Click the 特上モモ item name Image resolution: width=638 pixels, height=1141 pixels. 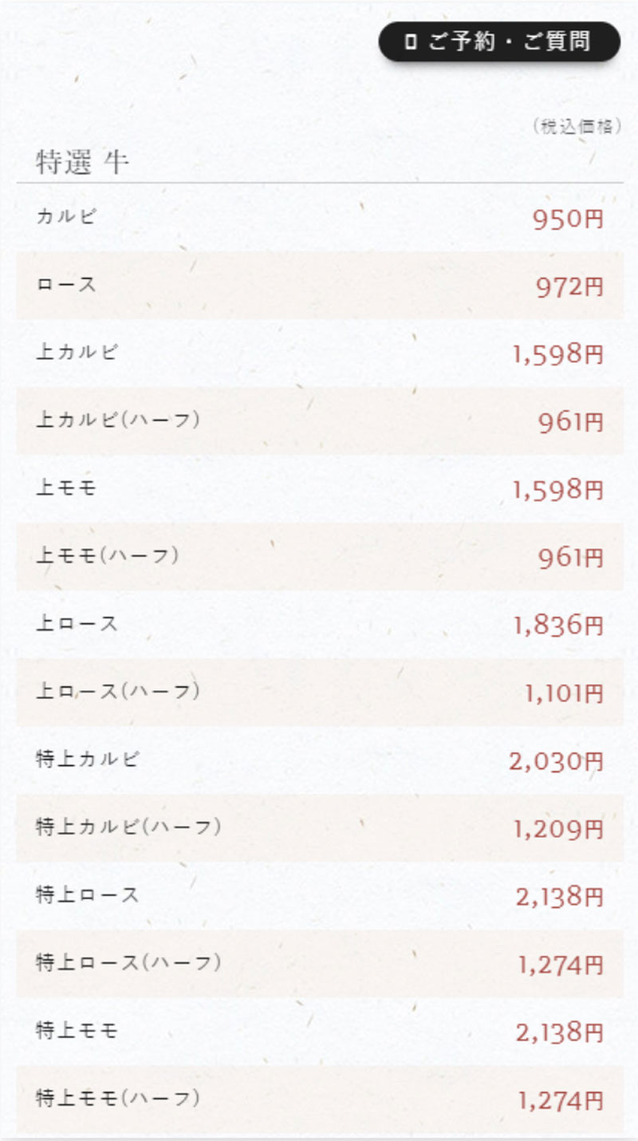click(x=77, y=1030)
